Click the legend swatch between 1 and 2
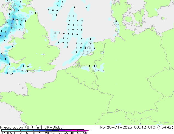174x134 pixels. (17, 130)
